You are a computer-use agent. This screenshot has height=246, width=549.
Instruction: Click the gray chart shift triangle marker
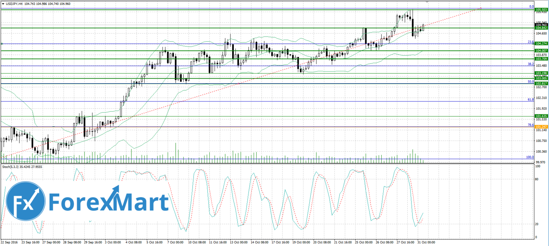pos(427,2)
